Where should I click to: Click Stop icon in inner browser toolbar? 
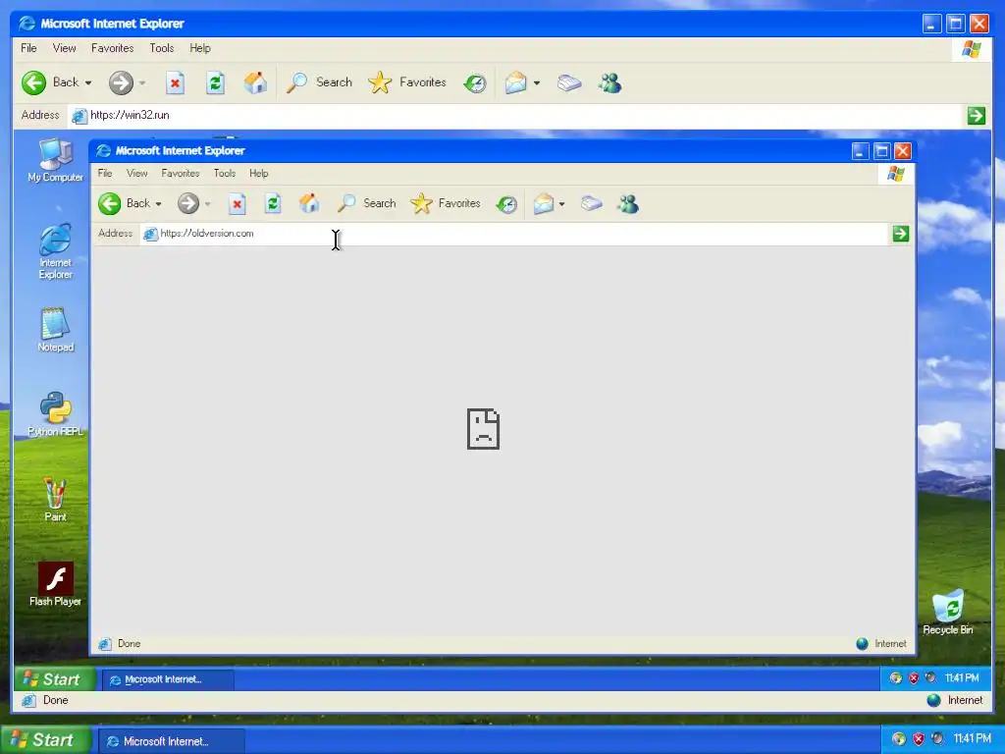238,204
